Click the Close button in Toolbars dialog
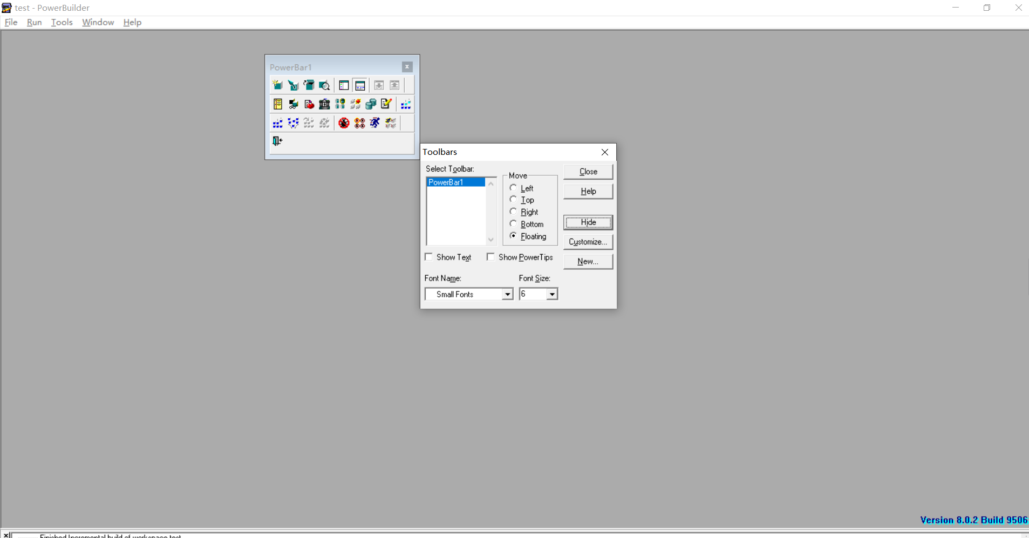Viewport: 1029px width, 538px height. point(588,172)
